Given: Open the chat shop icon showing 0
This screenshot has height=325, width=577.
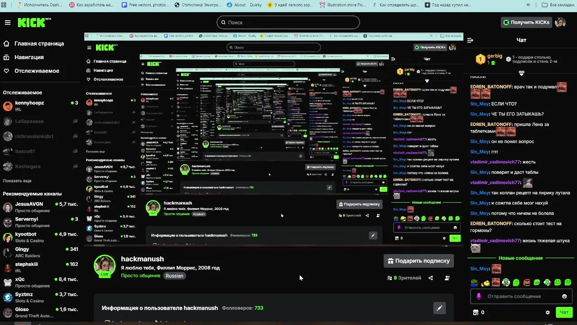Looking at the screenshot, I should coord(478,312).
